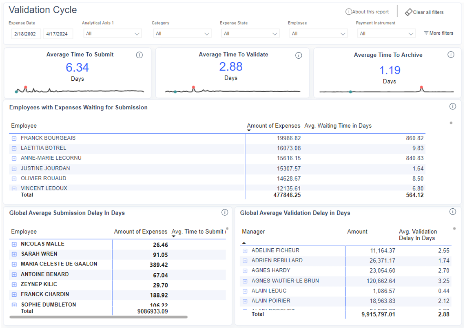Expand the ADELINE FICHEUR manager row
The height and width of the screenshot is (329, 465).
click(x=245, y=251)
